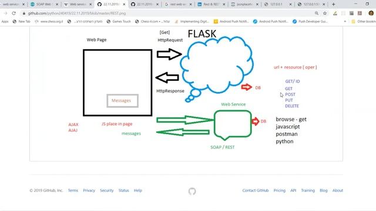Click the padlock site info icon

(x=24, y=13)
